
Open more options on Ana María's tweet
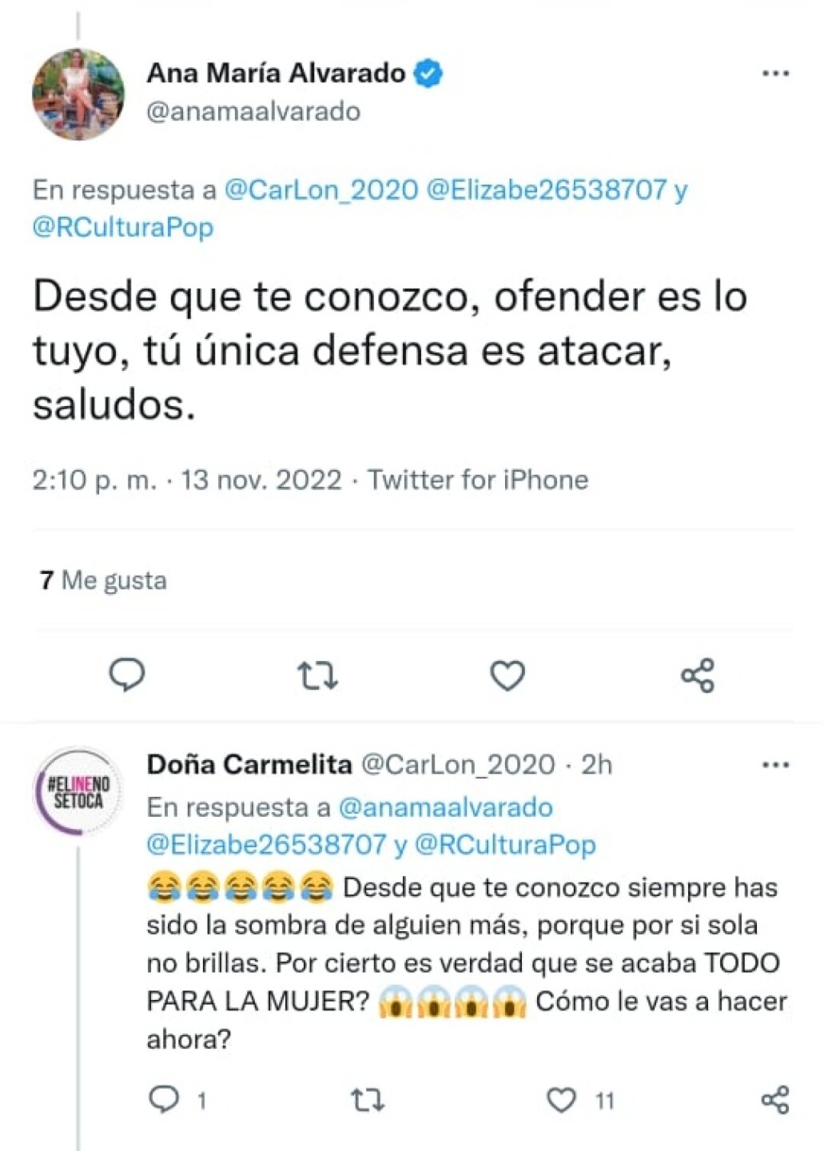(775, 74)
